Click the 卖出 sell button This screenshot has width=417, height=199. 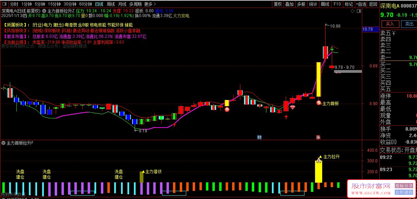pyautogui.click(x=409, y=24)
